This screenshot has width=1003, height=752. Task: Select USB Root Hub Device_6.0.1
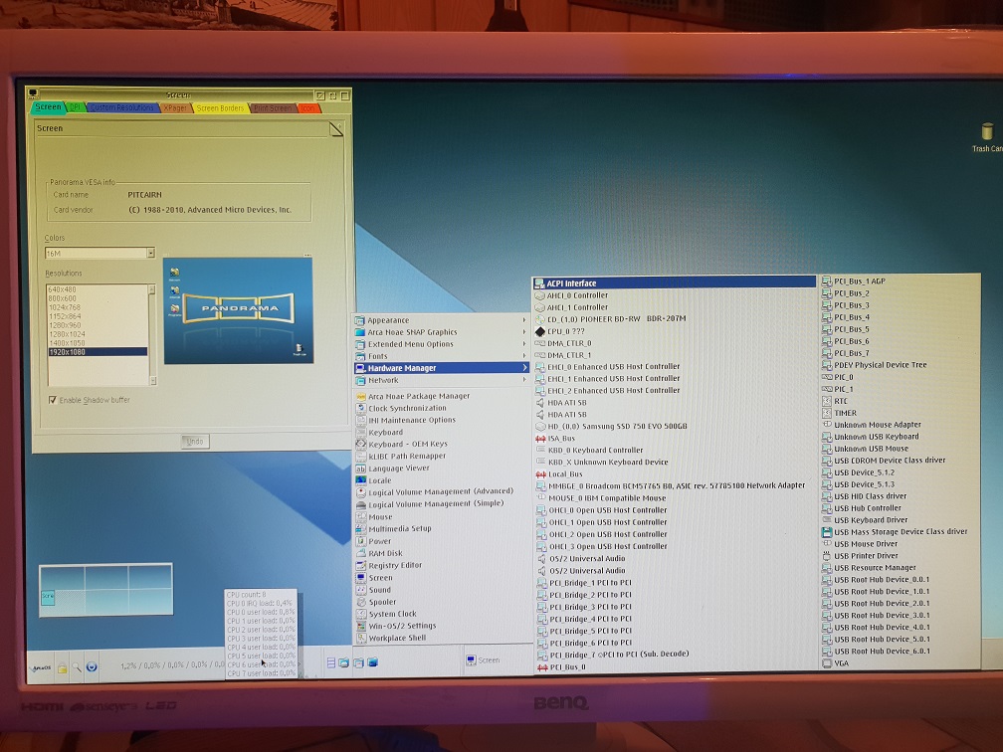pyautogui.click(x=900, y=651)
